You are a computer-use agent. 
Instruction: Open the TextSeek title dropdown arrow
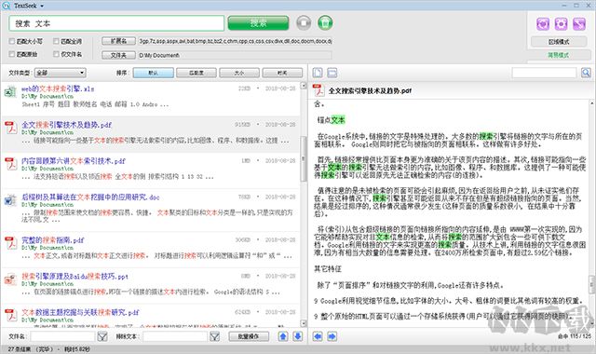pos(42,7)
